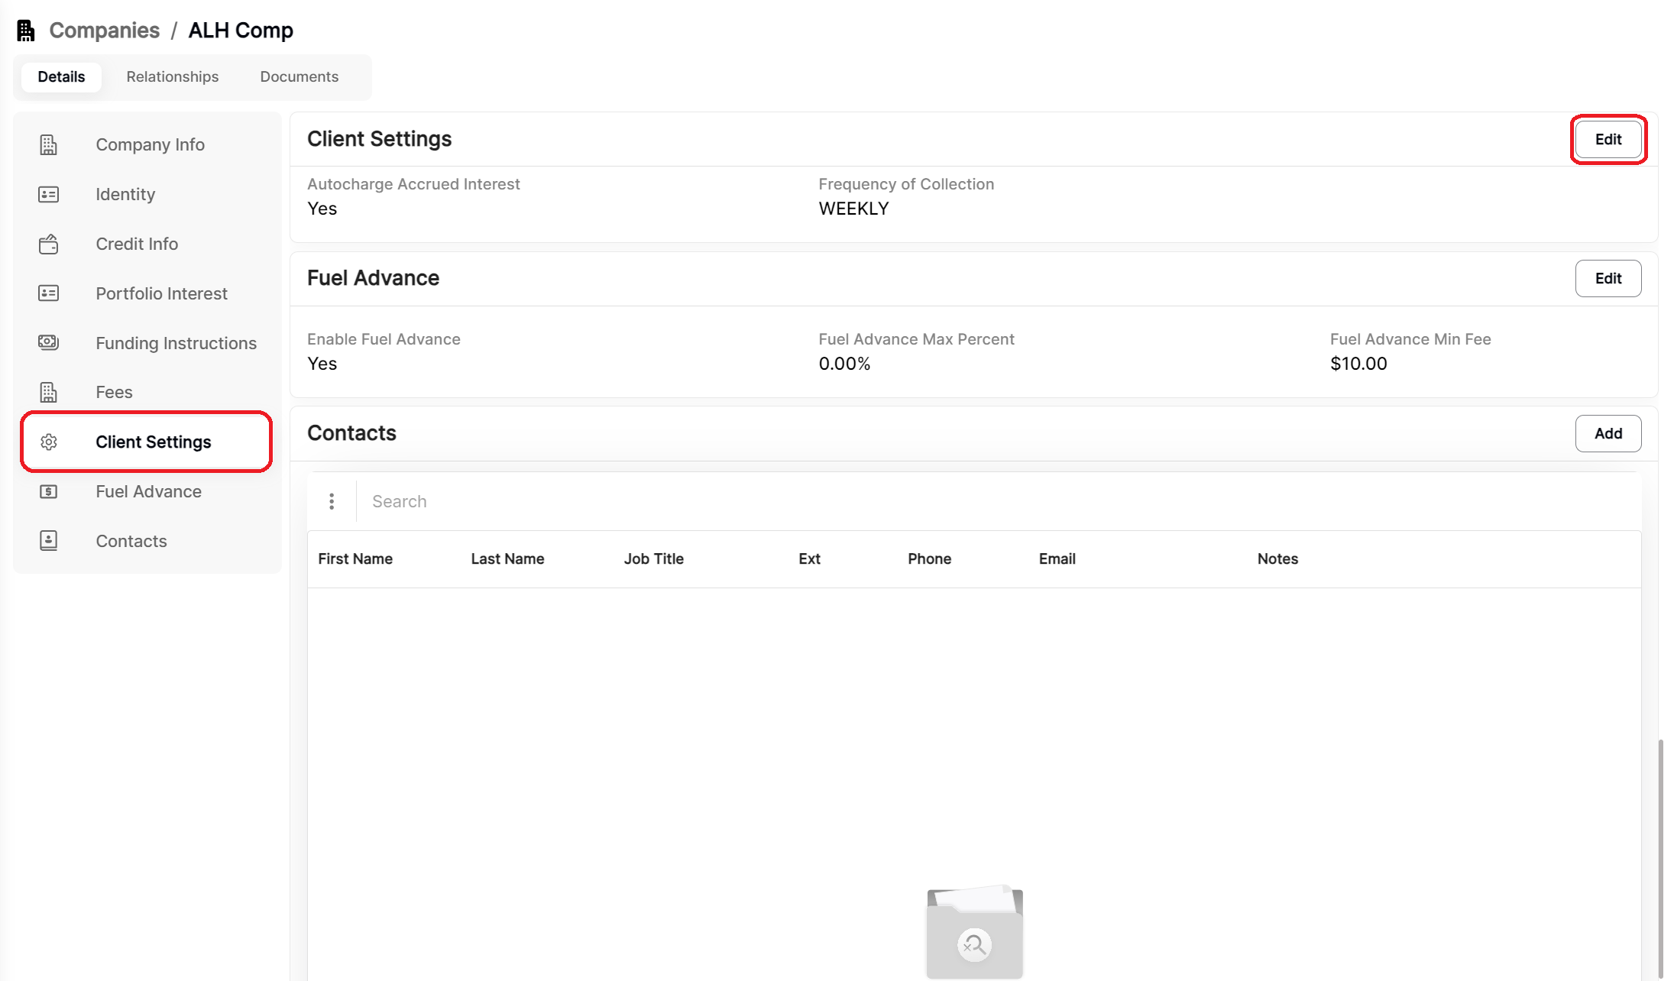Switch to the Relationships tab
Viewport: 1674px width, 981px height.
coord(172,76)
